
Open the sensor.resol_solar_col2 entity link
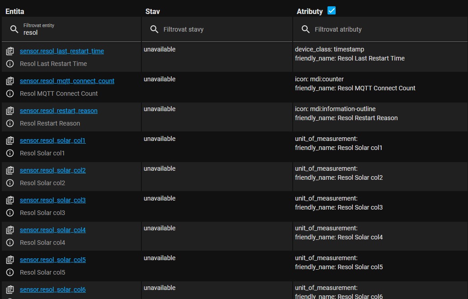53,170
